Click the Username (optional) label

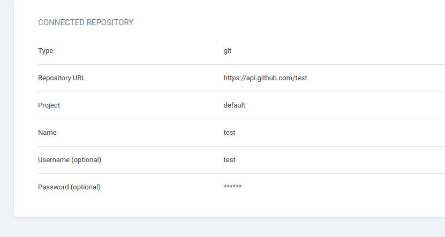click(70, 160)
